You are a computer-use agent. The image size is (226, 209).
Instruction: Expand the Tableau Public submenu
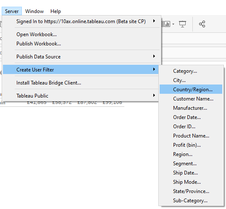point(81,95)
